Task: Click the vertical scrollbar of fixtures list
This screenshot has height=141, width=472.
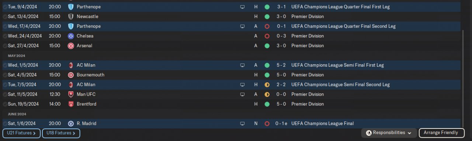Action: [x=463, y=79]
